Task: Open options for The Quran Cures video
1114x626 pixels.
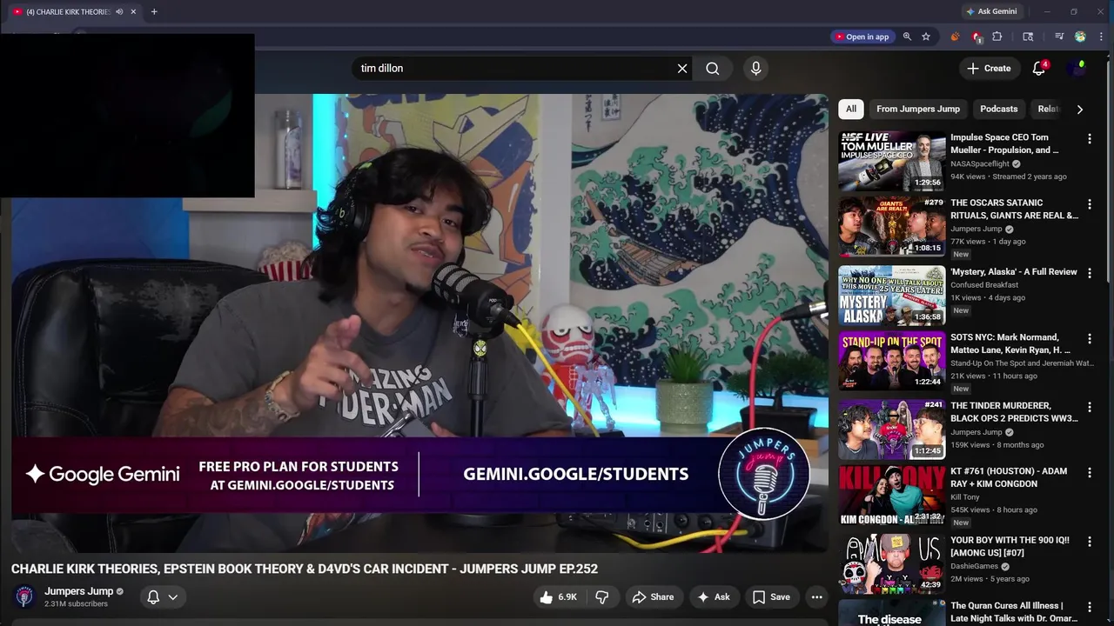Action: tap(1089, 607)
